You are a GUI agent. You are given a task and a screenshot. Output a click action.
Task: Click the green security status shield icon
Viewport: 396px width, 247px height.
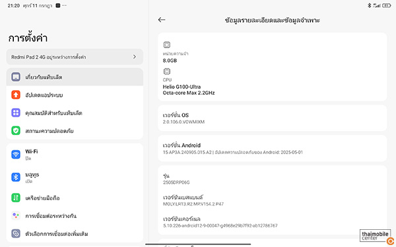16,130
